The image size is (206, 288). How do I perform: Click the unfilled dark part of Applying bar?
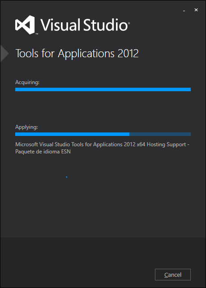tap(160, 134)
